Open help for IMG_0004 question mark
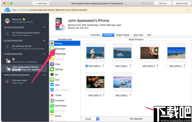Image resolution: width=192 pixels, height=122 pixels. (131, 66)
